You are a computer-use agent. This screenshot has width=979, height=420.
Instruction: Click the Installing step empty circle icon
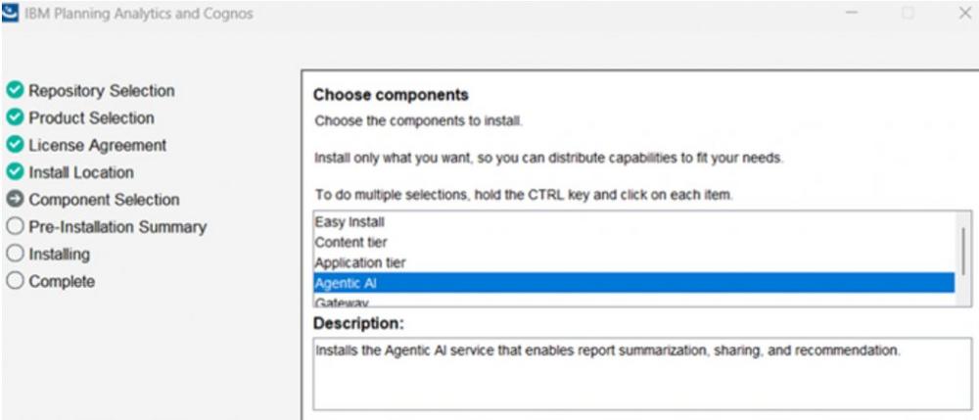pos(15,254)
